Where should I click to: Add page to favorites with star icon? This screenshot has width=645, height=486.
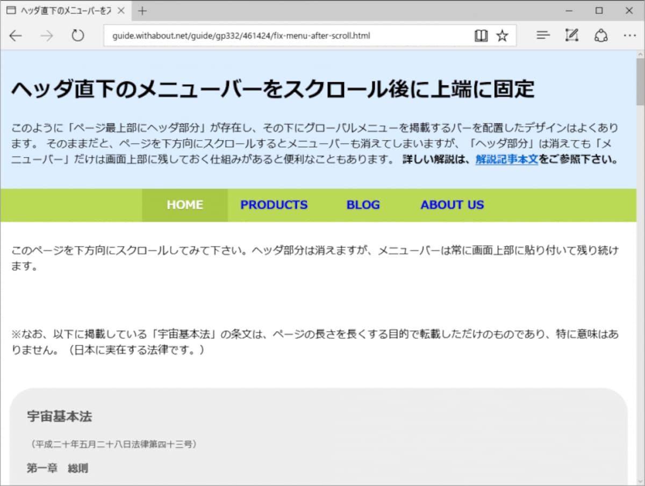pyautogui.click(x=502, y=36)
